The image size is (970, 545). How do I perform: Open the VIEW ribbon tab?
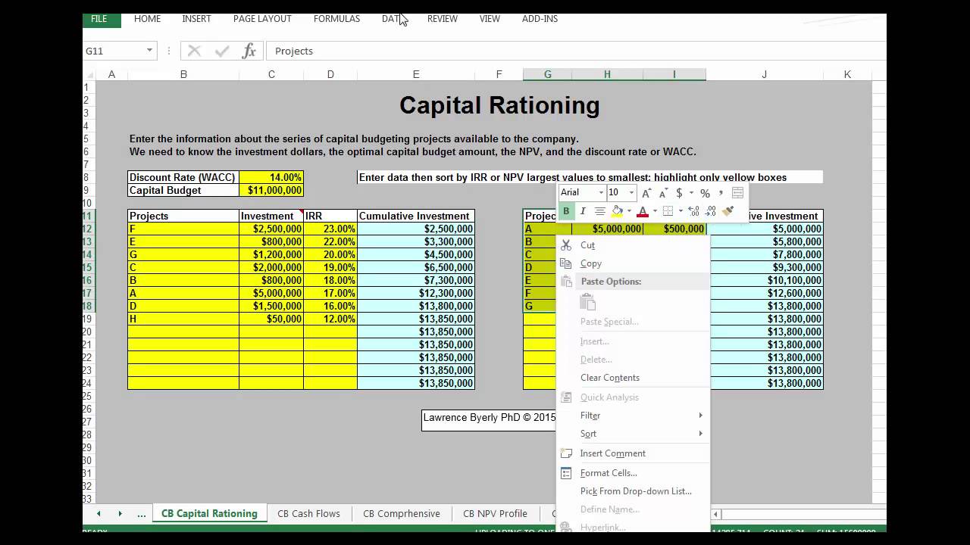click(x=490, y=19)
